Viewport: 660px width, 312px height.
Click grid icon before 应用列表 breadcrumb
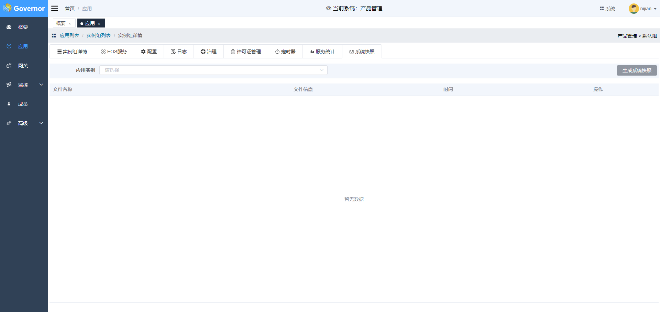click(x=54, y=36)
